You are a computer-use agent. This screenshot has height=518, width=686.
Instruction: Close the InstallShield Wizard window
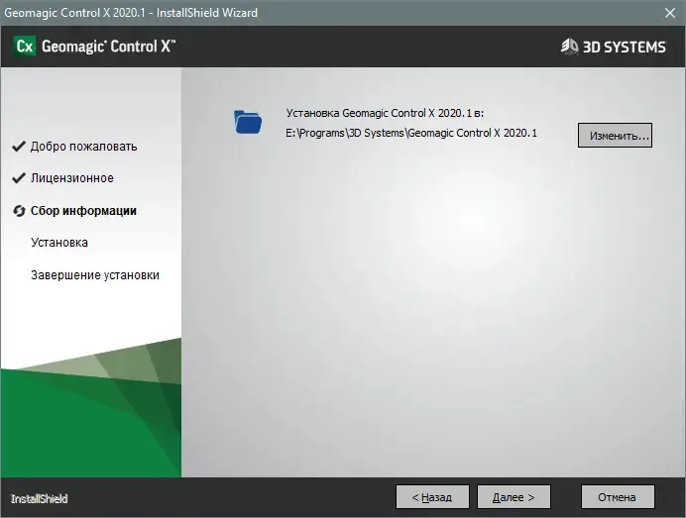[670, 13]
